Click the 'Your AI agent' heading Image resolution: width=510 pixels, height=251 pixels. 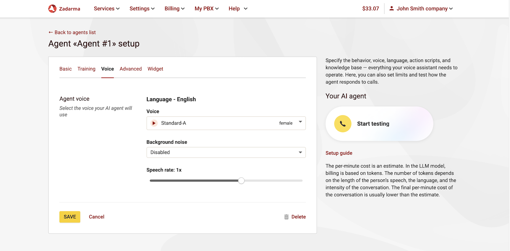tap(346, 96)
